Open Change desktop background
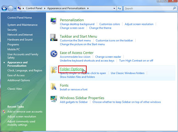Screen dimensions: 178x132 click(x=77, y=24)
